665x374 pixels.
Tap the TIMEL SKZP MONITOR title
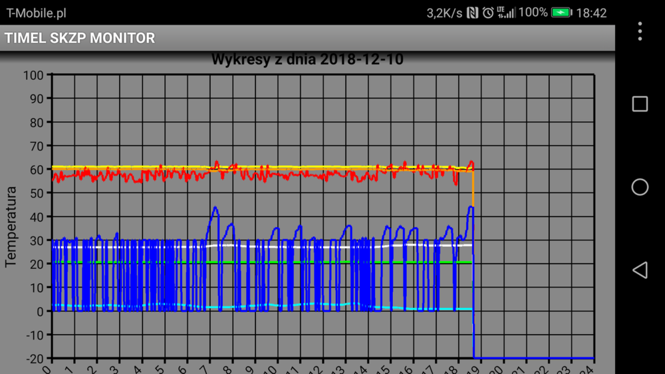click(80, 38)
